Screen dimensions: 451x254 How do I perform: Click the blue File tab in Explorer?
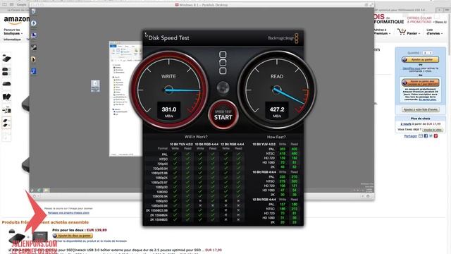113,46
